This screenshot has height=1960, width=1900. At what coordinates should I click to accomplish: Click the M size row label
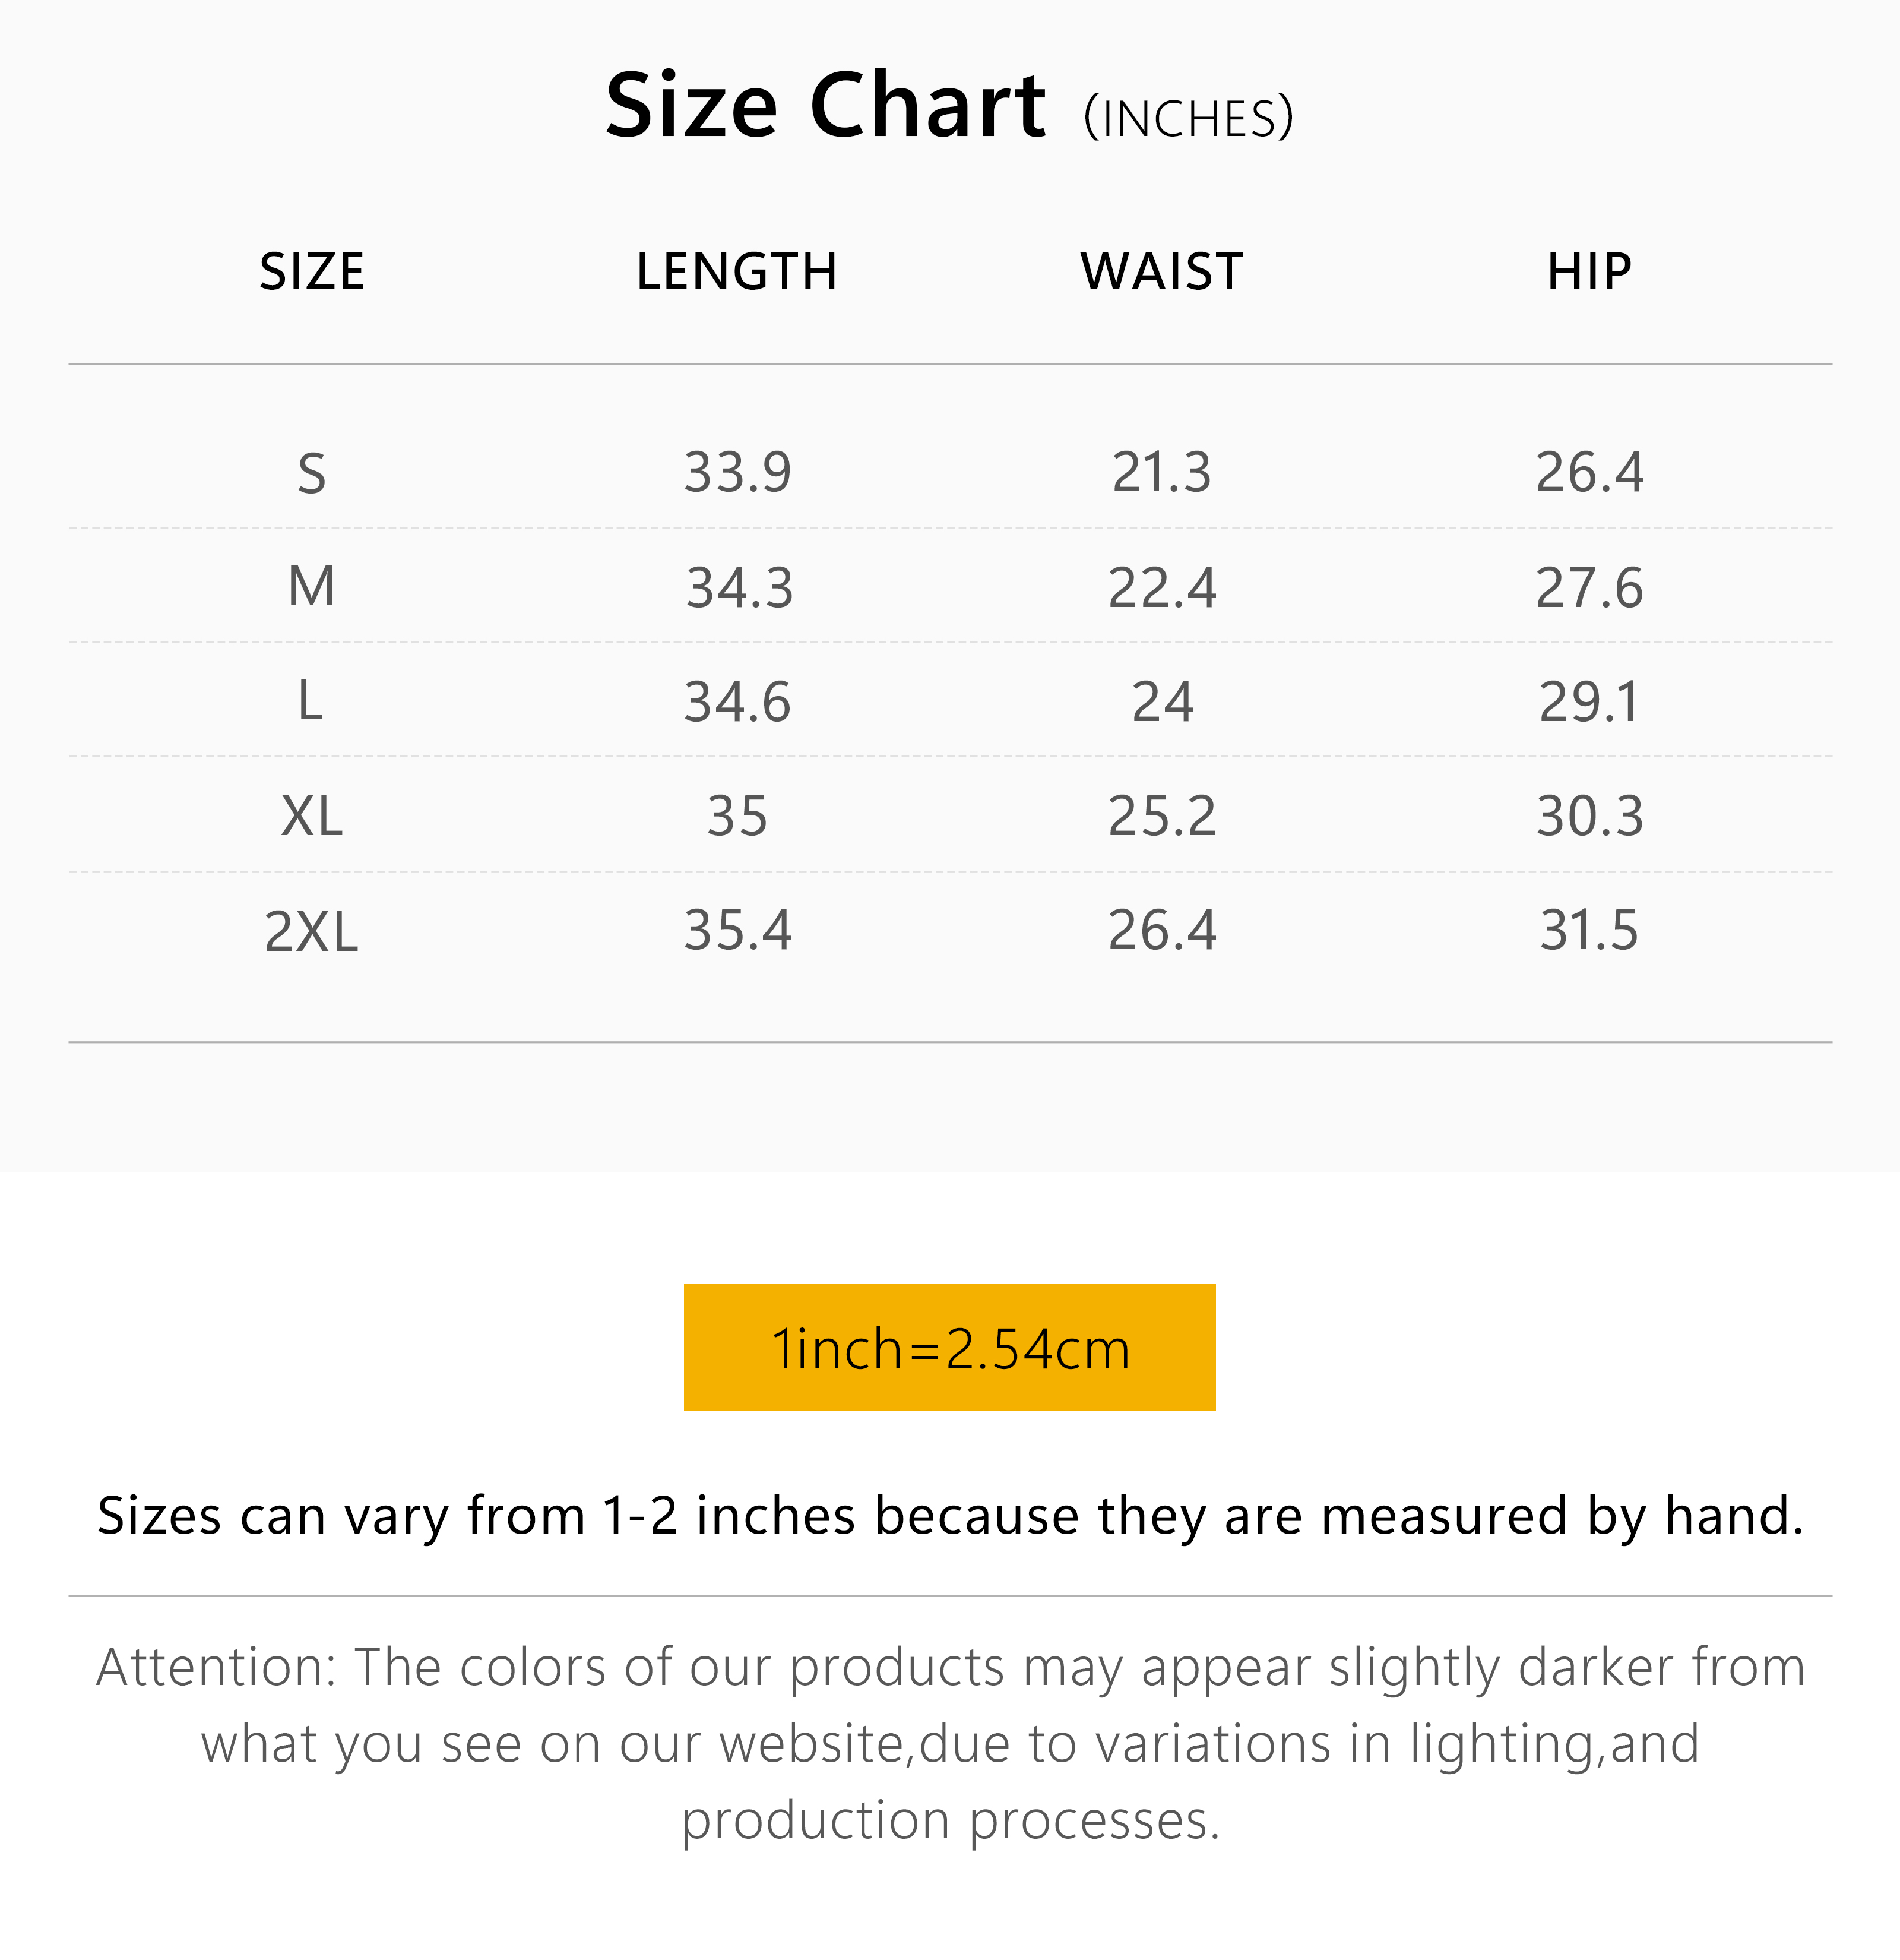pos(312,587)
